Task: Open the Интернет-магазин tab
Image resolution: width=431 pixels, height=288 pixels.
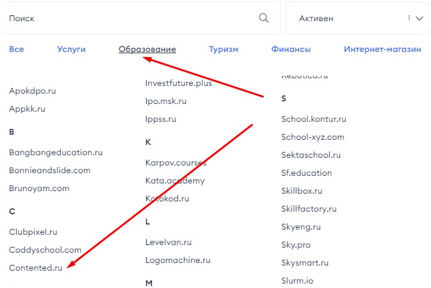Action: (382, 49)
